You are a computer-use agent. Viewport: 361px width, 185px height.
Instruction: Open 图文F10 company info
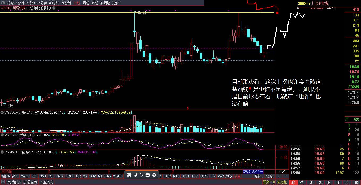269,182
